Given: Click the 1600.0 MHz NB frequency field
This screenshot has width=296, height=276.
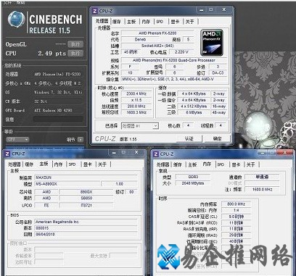Looking at the screenshot, I should [262, 190].
